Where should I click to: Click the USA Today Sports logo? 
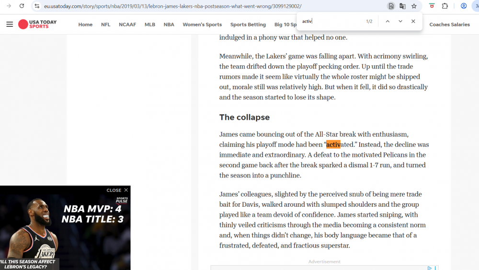pyautogui.click(x=37, y=24)
